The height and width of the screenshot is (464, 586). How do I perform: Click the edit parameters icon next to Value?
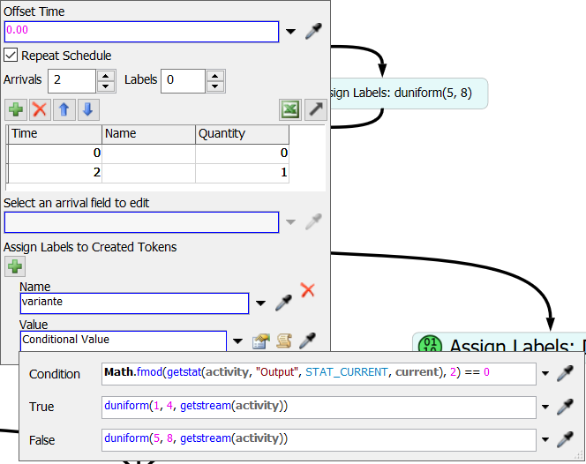click(261, 341)
